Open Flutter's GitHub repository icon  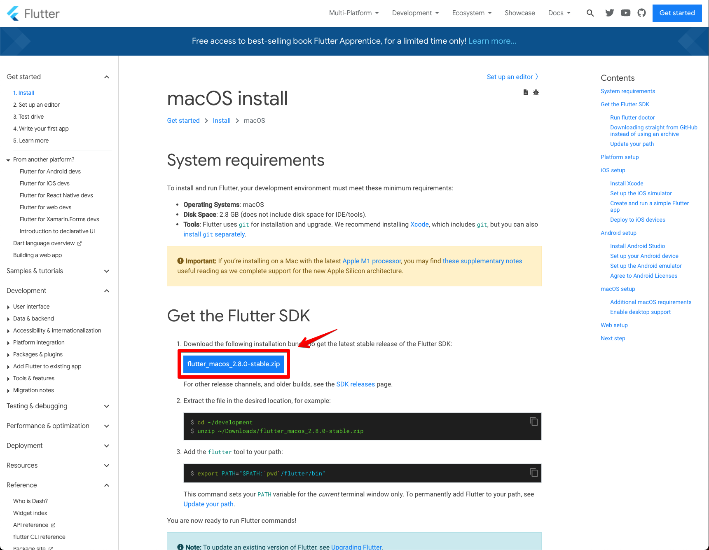(642, 13)
